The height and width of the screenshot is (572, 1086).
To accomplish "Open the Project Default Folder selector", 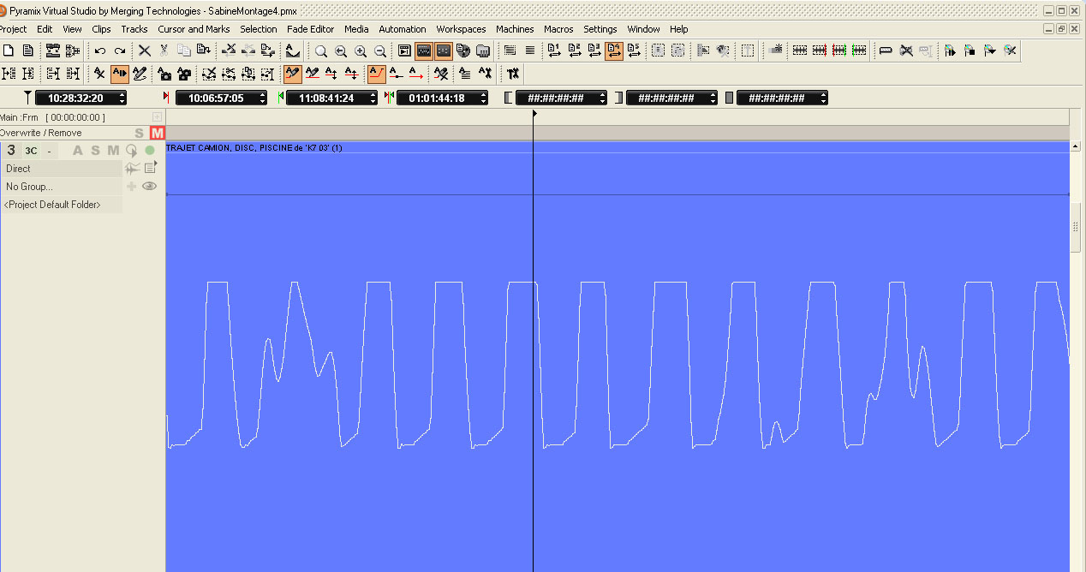I will tap(60, 205).
